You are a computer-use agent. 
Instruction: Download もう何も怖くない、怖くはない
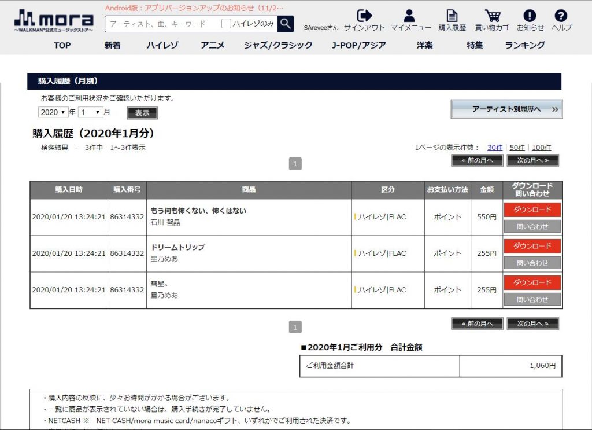coord(532,210)
